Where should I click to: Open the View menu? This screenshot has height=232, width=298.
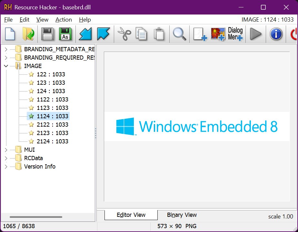coord(42,20)
